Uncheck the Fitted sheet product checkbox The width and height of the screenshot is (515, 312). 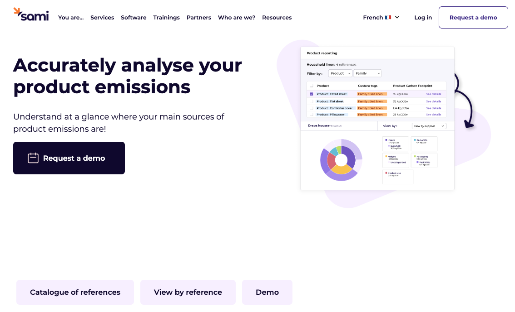point(312,94)
